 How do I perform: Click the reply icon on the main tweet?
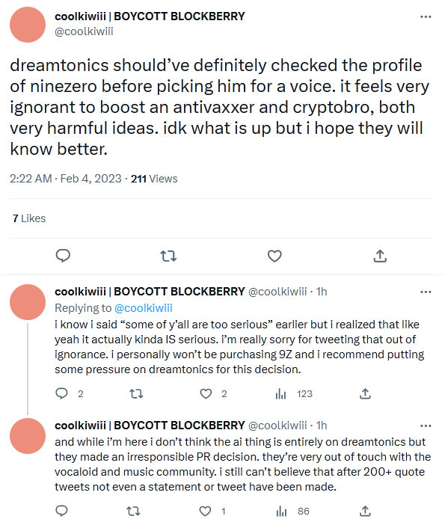coord(63,256)
